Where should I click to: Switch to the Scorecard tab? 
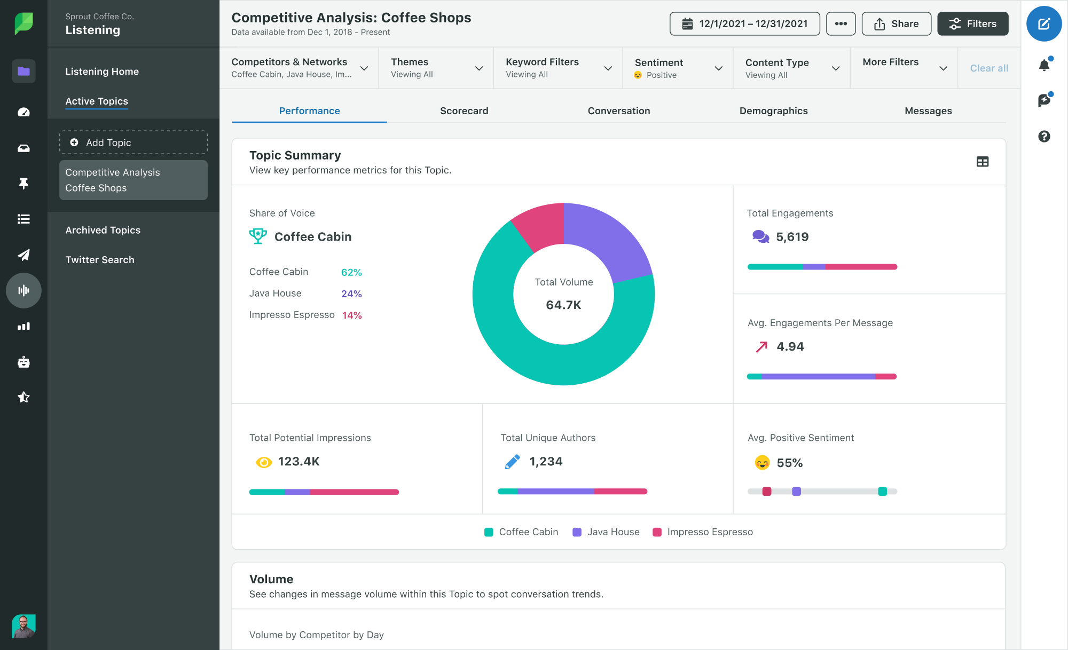tap(464, 110)
